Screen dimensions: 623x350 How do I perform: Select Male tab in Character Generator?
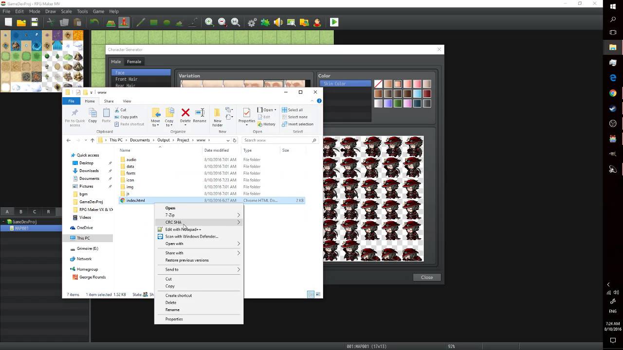(x=116, y=62)
